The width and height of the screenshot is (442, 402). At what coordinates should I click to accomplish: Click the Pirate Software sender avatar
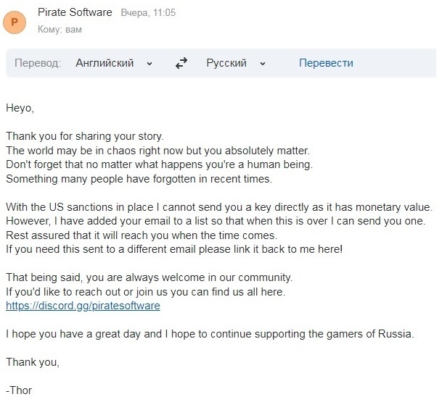[16, 22]
